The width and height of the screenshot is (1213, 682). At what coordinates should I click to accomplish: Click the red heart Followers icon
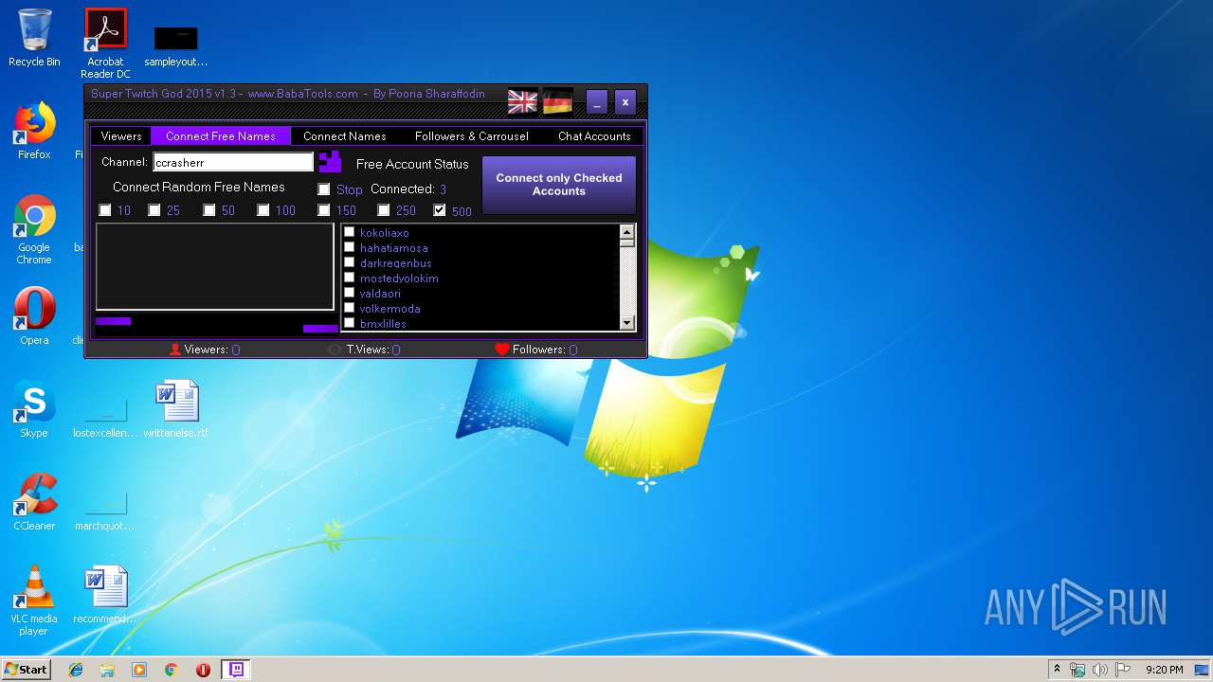click(502, 350)
